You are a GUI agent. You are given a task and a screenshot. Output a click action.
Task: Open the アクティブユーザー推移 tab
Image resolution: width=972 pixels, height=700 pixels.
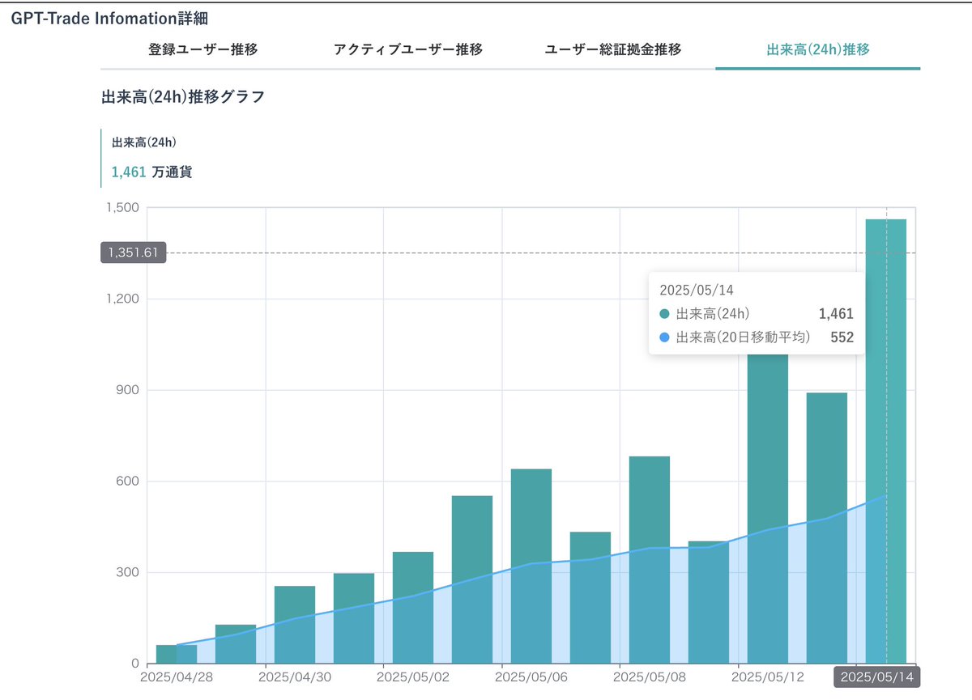tap(408, 49)
